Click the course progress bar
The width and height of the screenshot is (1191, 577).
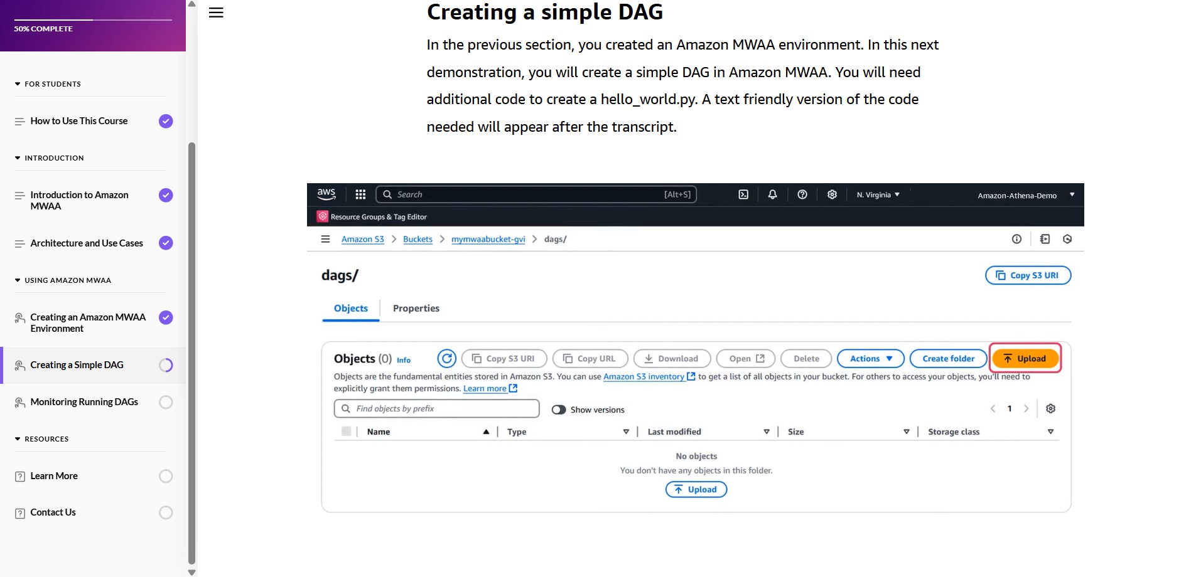(93, 20)
